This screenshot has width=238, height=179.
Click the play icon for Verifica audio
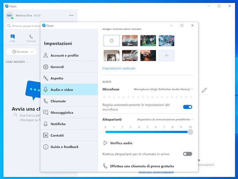(x=105, y=143)
